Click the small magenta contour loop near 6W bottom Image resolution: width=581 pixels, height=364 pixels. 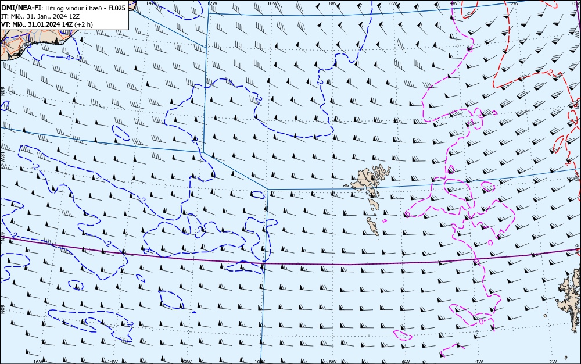tap(403, 335)
